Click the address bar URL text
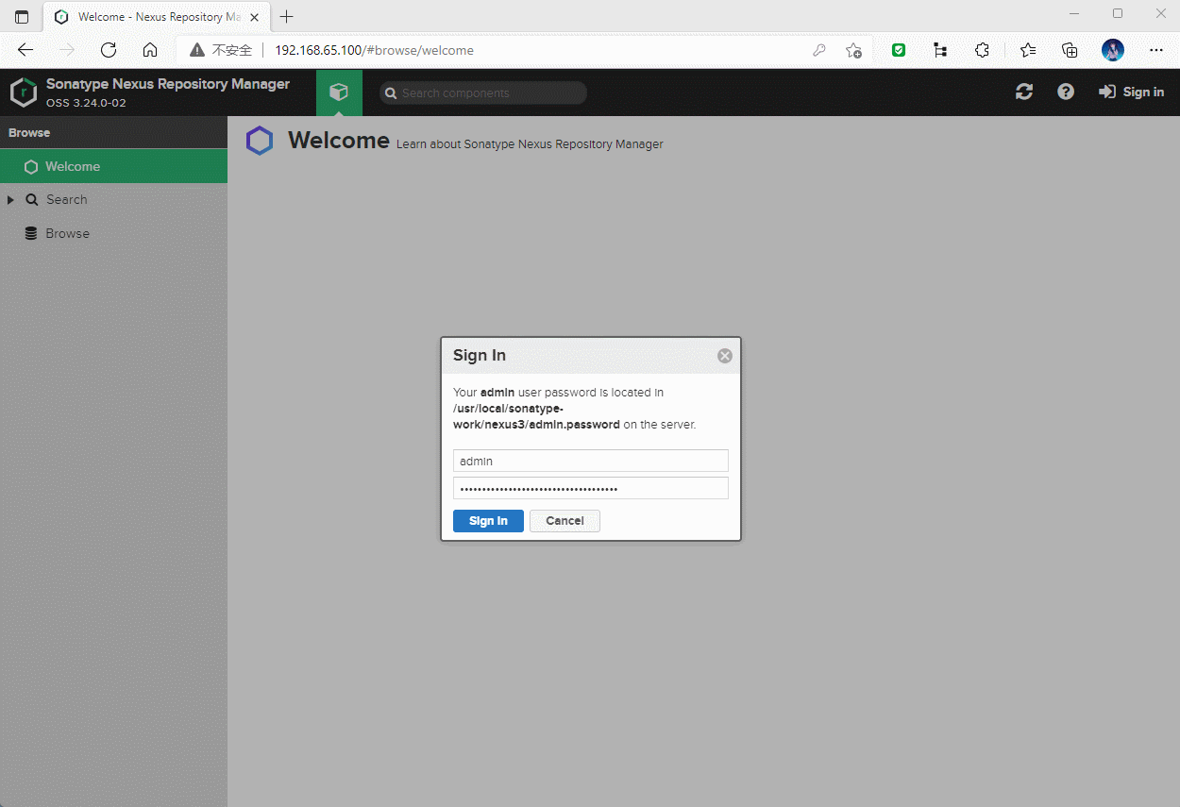This screenshot has width=1180, height=807. click(x=374, y=50)
